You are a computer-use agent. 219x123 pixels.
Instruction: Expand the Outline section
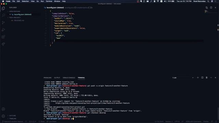[x=12, y=115]
